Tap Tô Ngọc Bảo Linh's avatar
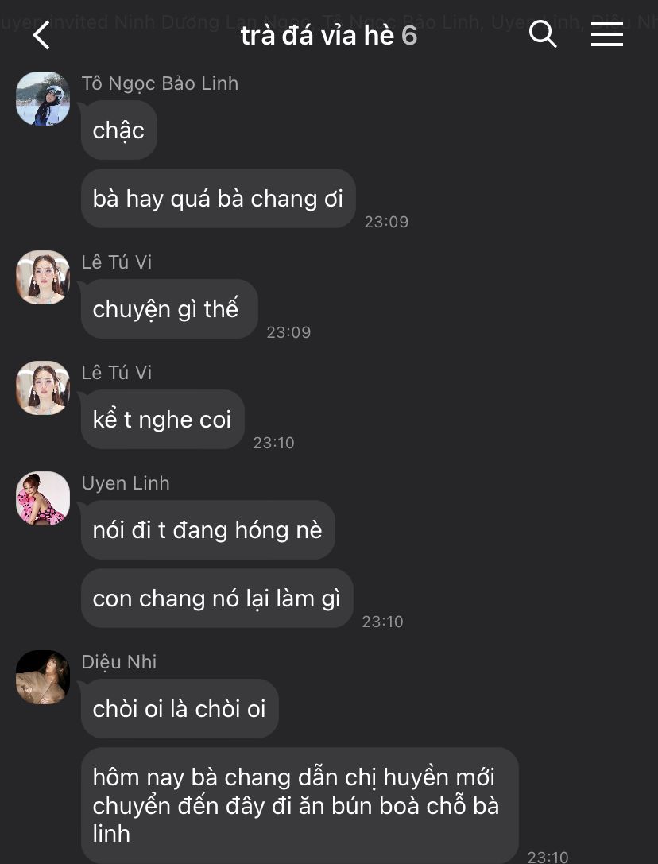The width and height of the screenshot is (658, 864). pos(43,99)
